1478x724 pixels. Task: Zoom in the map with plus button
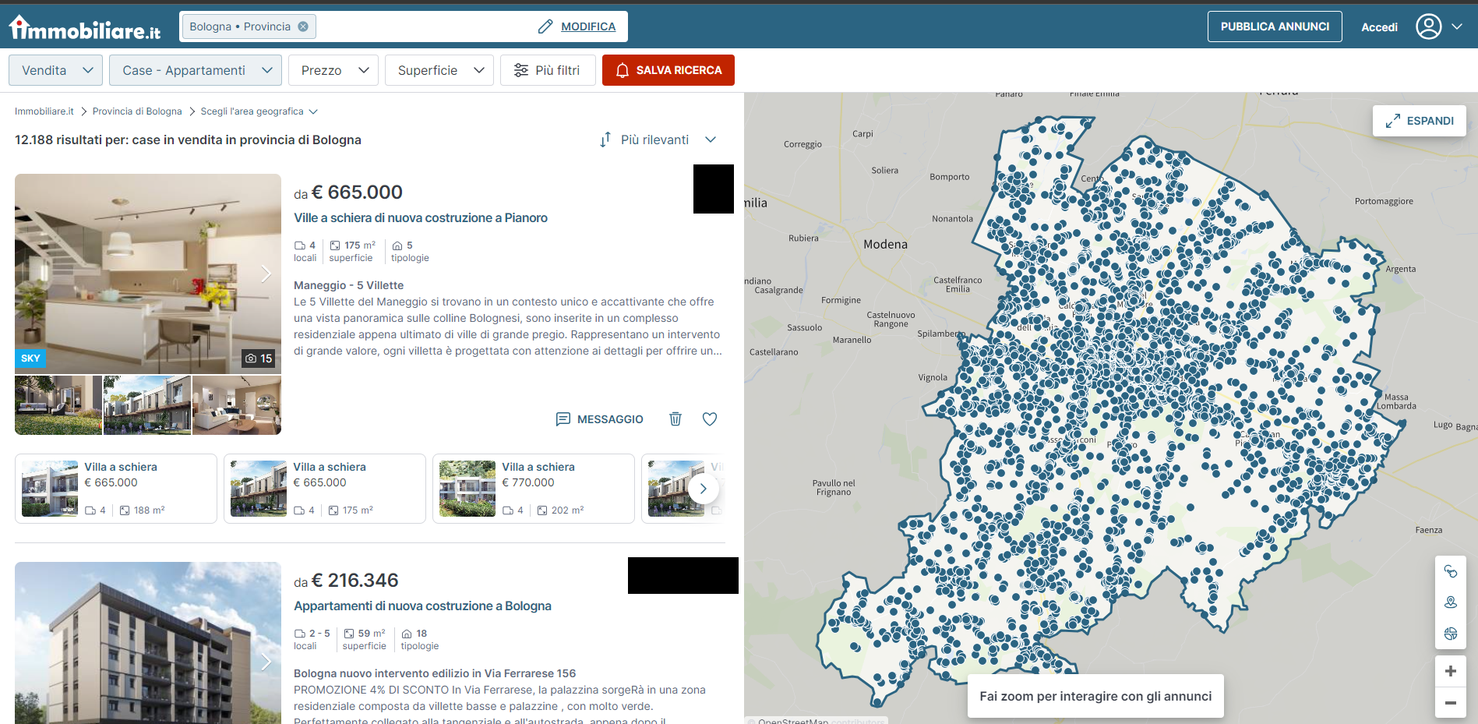(x=1451, y=671)
